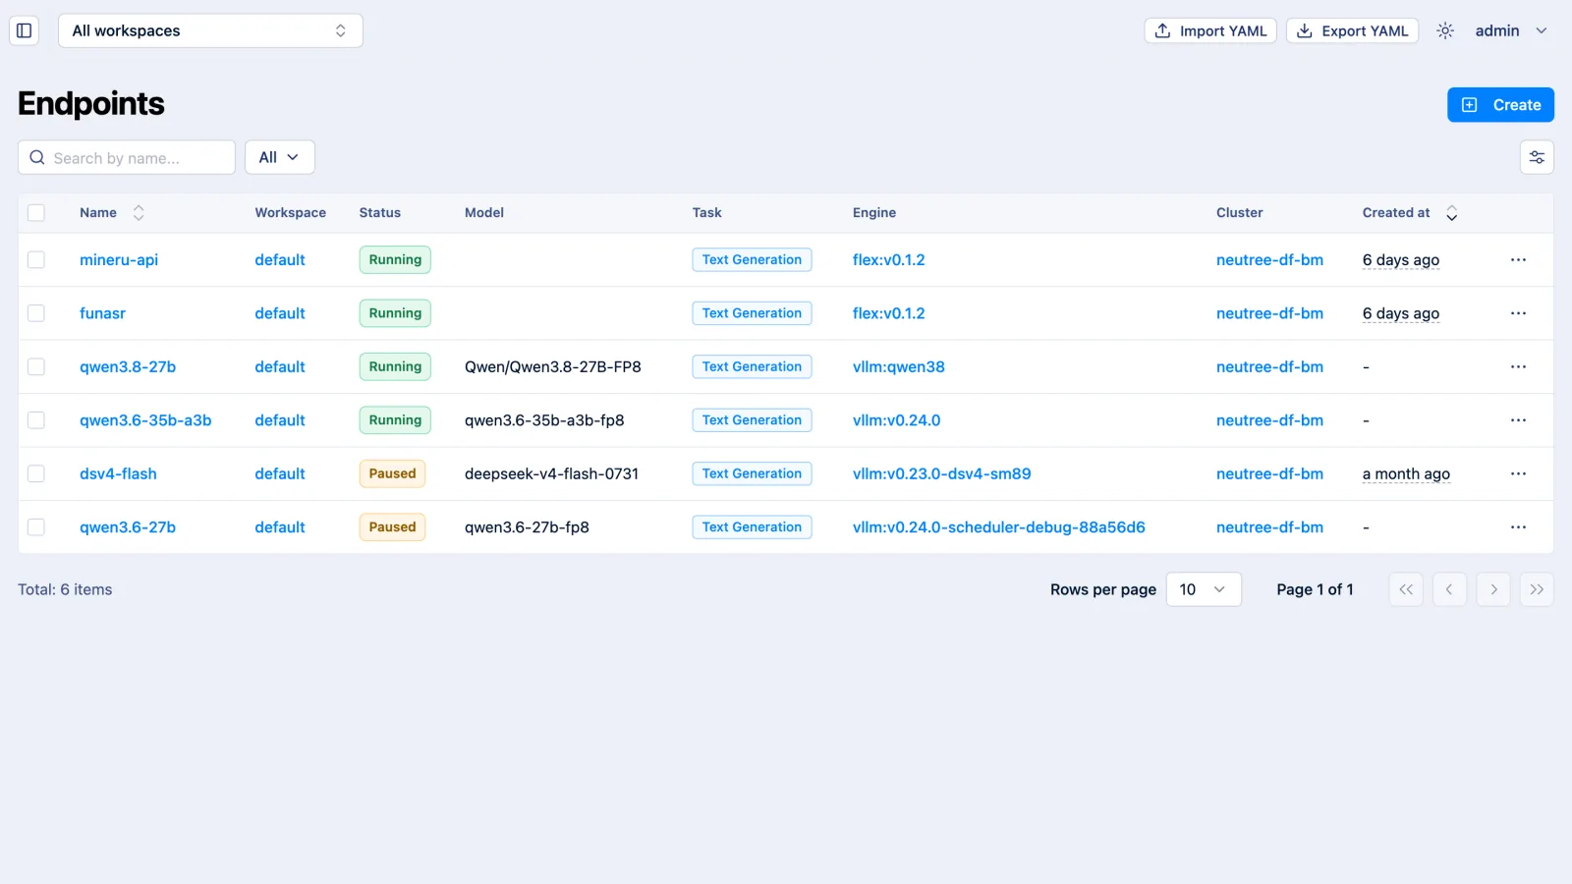The image size is (1572, 884).
Task: Open table column settings icon
Action: point(1537,157)
